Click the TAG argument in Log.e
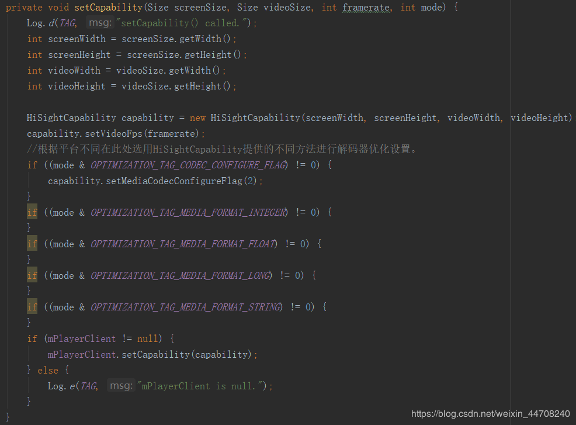 88,386
